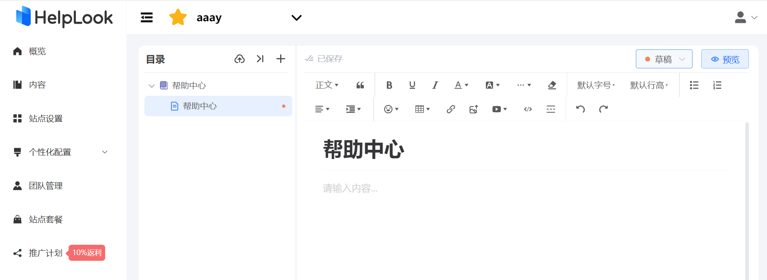The width and height of the screenshot is (767, 280).
Task: Click the yellow star site icon
Action: coord(178,17)
